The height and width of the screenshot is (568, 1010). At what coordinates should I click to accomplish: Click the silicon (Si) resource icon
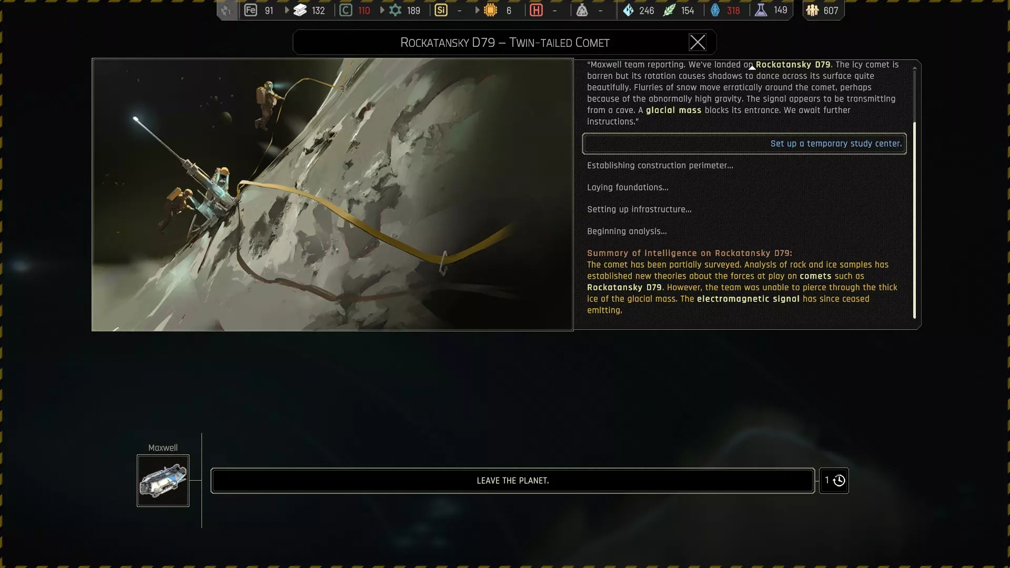[441, 11]
